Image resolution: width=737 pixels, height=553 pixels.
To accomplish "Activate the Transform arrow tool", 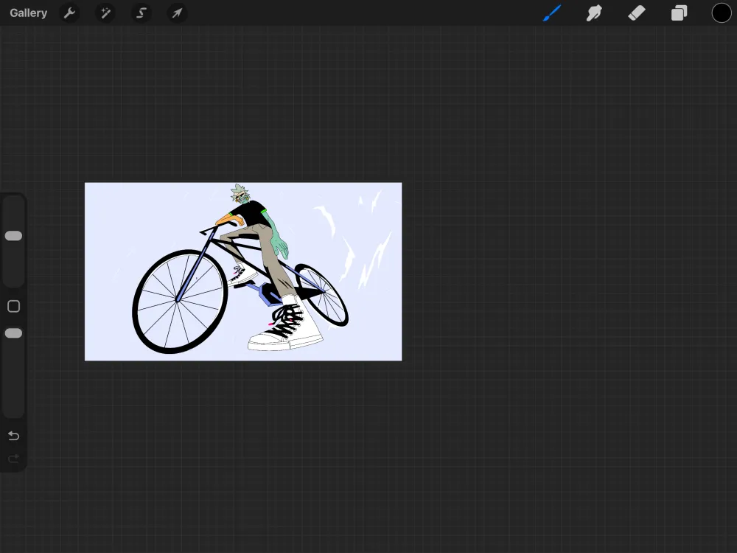I will coord(177,13).
